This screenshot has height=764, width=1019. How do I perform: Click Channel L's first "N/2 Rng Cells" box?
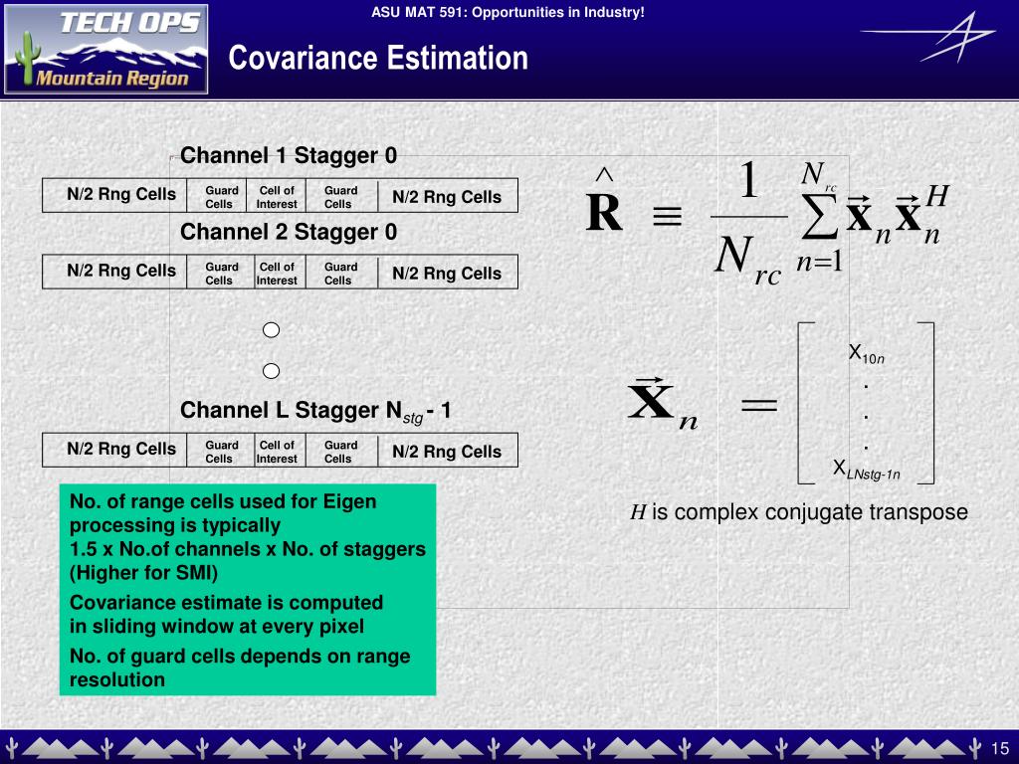pos(114,450)
